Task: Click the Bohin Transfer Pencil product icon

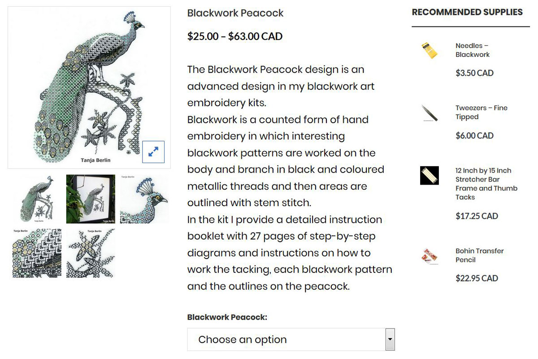Action: pos(430,255)
